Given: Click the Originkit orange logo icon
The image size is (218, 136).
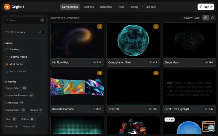Looking at the screenshot, I should click(x=7, y=7).
